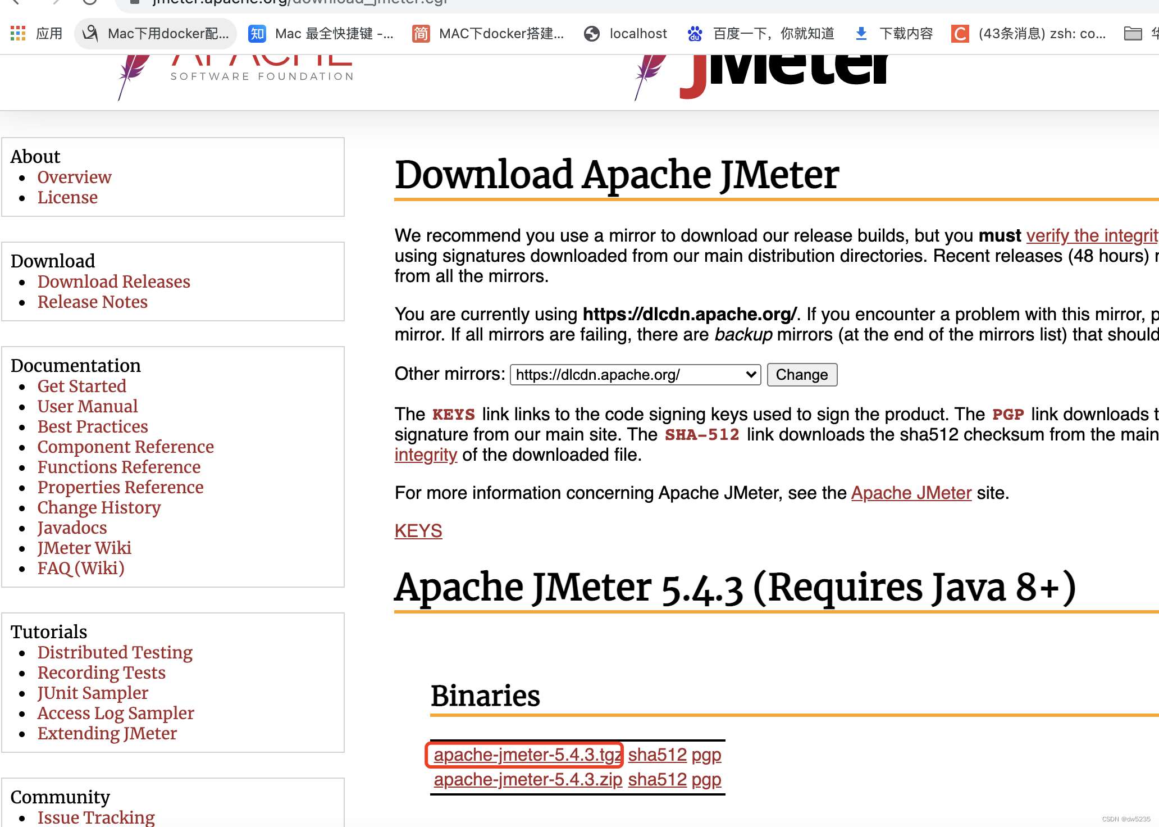Open the Get Started documentation
1159x827 pixels.
coord(82,386)
